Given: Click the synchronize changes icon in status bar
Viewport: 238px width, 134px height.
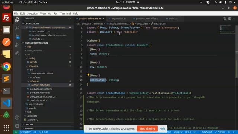Looking at the screenshot, I should pyautogui.click(x=35, y=132).
